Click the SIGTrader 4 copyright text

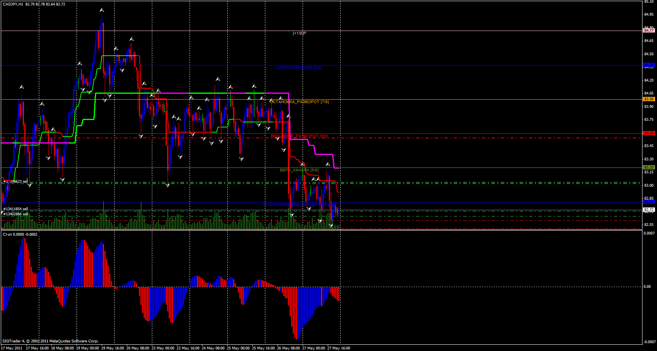coord(50,341)
